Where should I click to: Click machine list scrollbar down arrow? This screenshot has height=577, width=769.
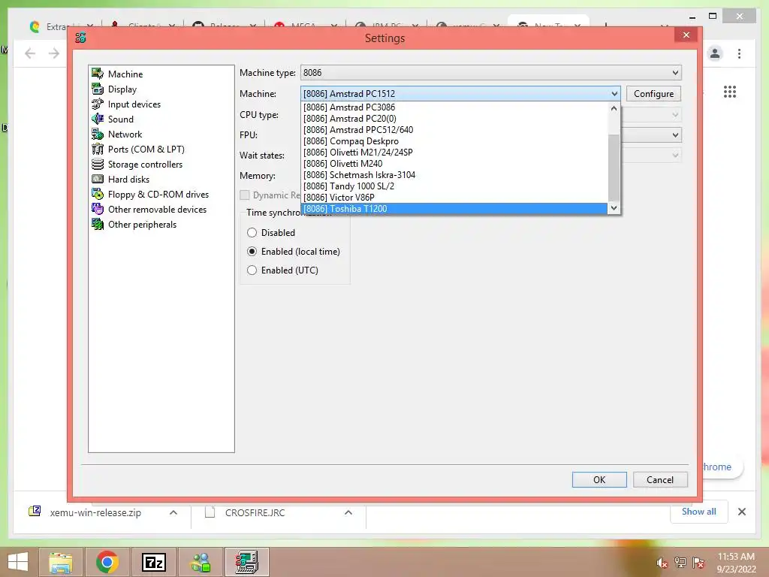point(614,208)
